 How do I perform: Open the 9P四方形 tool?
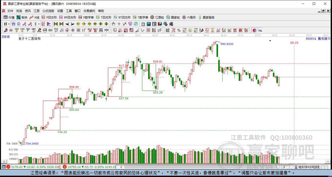click(x=67, y=18)
